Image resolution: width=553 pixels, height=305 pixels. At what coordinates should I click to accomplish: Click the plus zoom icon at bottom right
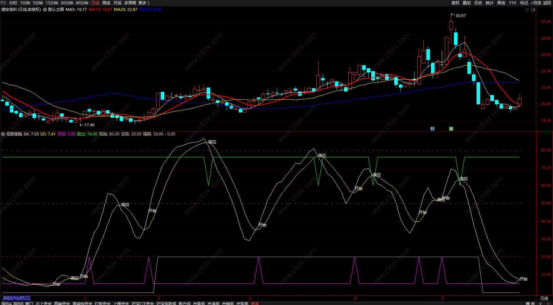click(x=541, y=303)
